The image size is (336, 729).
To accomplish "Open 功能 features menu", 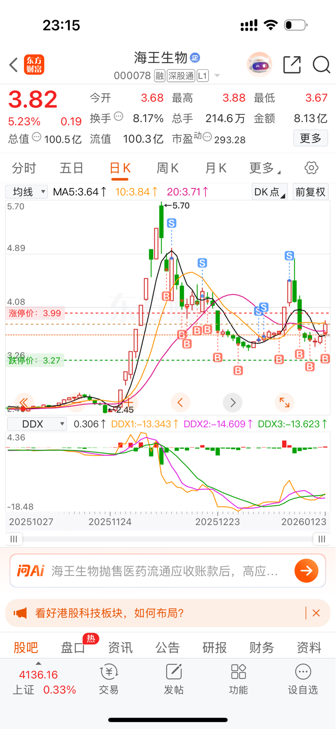I will tap(238, 679).
